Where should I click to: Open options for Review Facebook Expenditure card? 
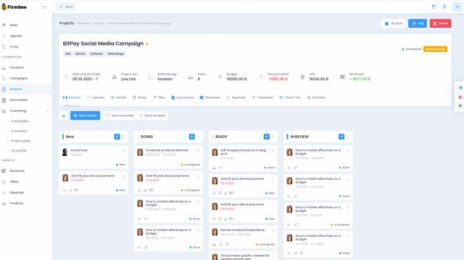click(273, 230)
